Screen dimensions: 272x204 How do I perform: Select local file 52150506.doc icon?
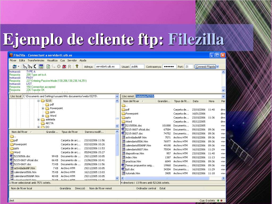pos(12,156)
